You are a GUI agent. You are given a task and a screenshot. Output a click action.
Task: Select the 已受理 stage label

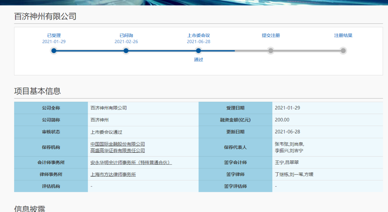54,35
